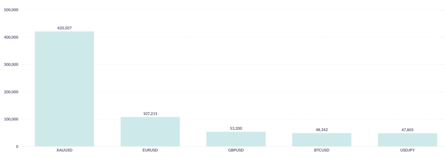
Task: Click the 53,200 value label
Action: 236,128
